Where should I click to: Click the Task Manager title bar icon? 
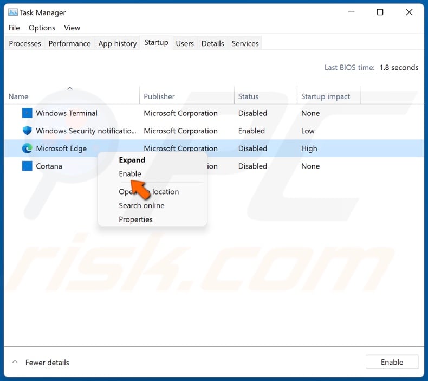click(x=12, y=12)
